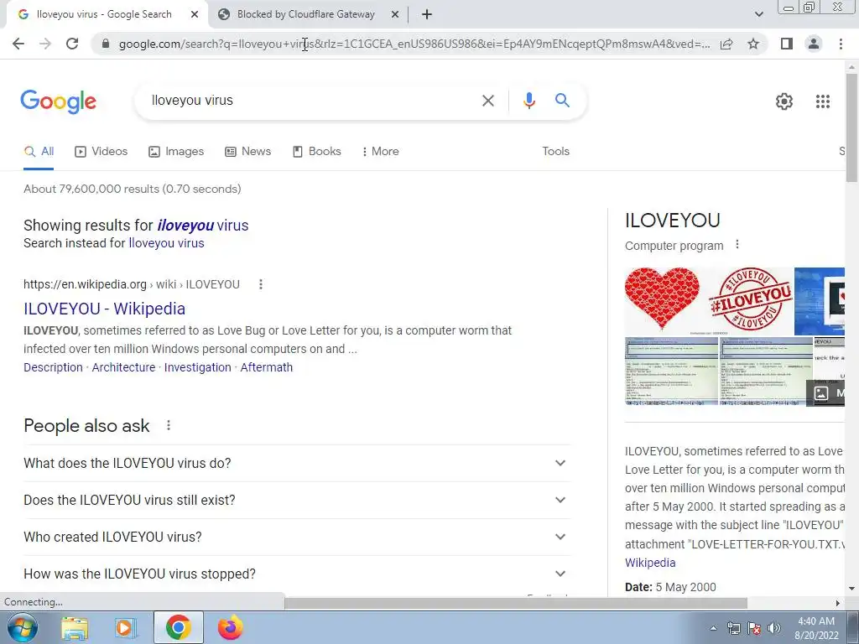The image size is (859, 644).
Task: Open options for the Wikipedia result
Action: 261,284
